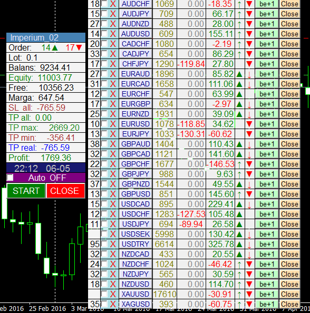Click thin red down arrow in GBPNZD row
The image size is (310, 313).
pyautogui.click(x=249, y=184)
